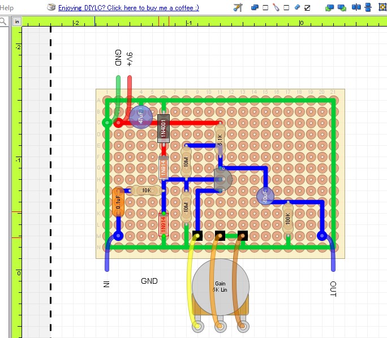Click the overlapping blue rectangles icon beside first checkbox
Viewport: 387px width, 338px height.
coord(255,7)
